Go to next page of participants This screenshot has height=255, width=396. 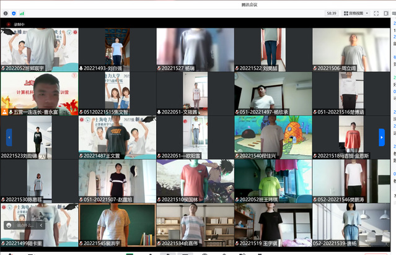coord(382,137)
